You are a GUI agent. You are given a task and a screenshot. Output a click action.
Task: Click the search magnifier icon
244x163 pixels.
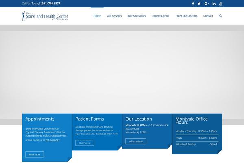point(220,15)
